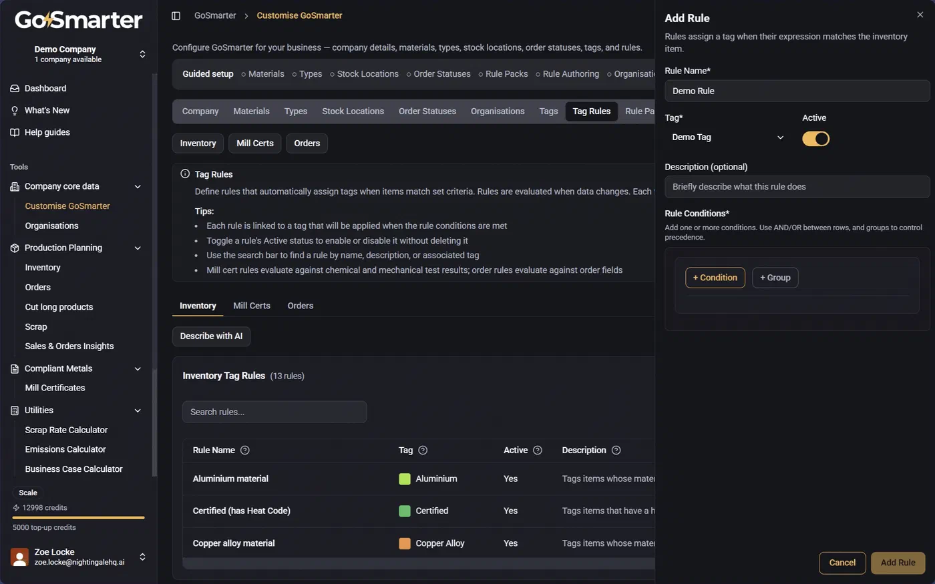This screenshot has width=935, height=584.
Task: Toggle the Active switch off
Action: coord(815,138)
